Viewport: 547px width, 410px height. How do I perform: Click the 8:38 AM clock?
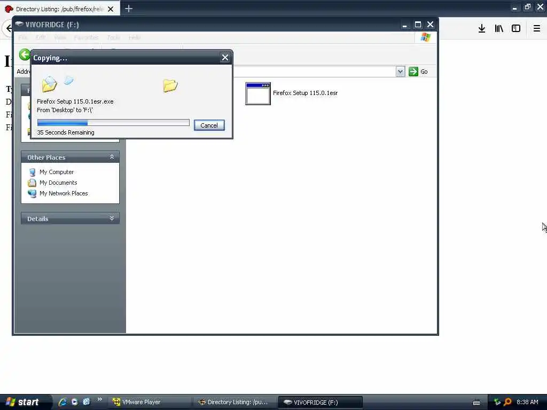[527, 402]
